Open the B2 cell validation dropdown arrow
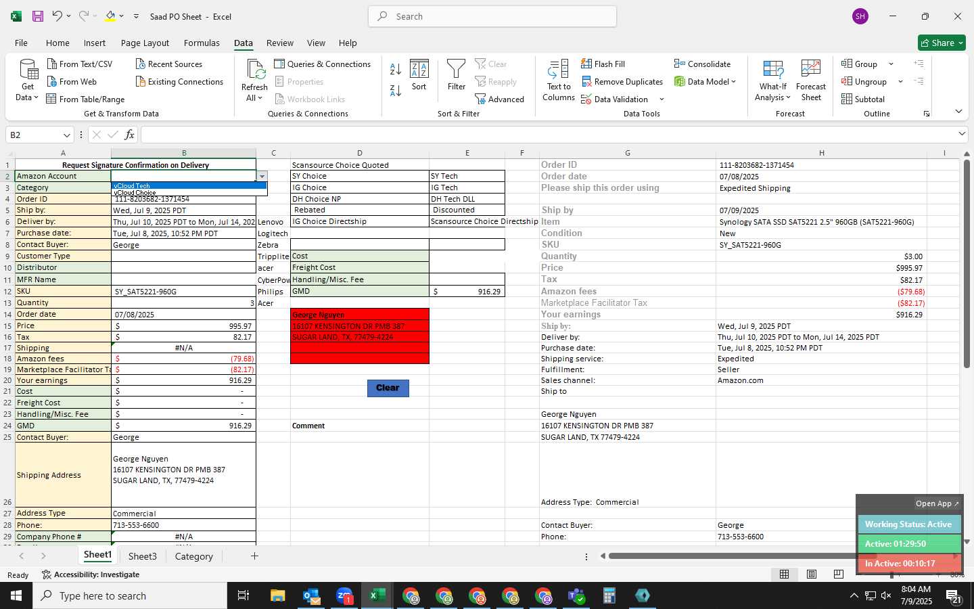This screenshot has height=609, width=974. pyautogui.click(x=262, y=176)
